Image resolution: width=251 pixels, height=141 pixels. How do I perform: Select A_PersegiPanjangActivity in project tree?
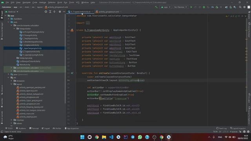(x=32, y=32)
